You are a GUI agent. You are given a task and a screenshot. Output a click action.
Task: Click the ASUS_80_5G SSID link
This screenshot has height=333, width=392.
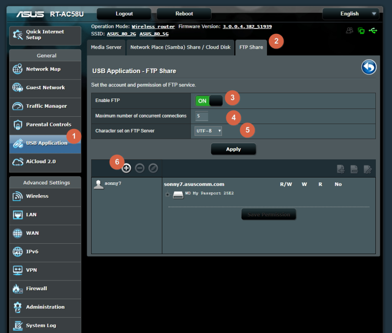154,34
